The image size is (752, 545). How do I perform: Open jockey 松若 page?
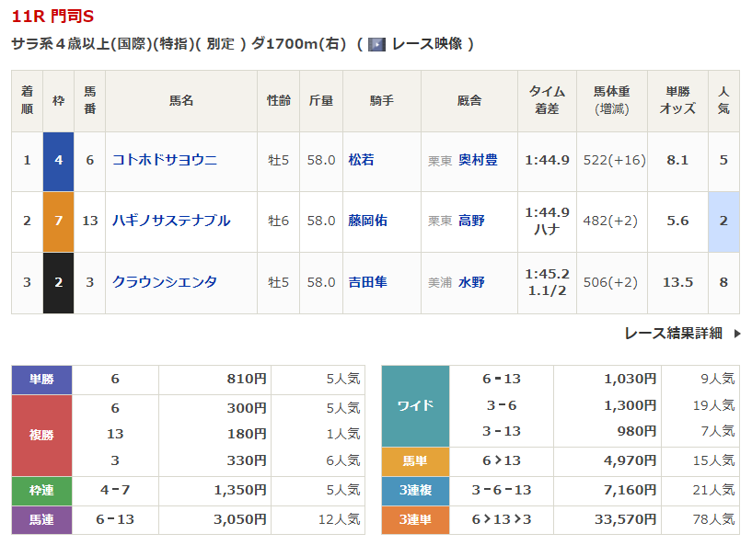361,160
